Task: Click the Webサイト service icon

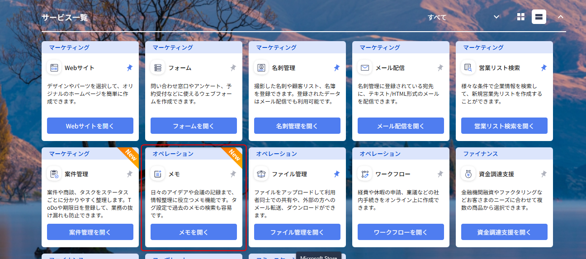Action: coord(54,68)
